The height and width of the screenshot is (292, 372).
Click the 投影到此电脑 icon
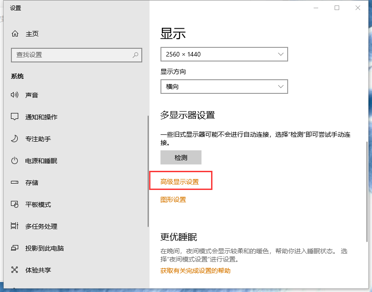[15, 248]
